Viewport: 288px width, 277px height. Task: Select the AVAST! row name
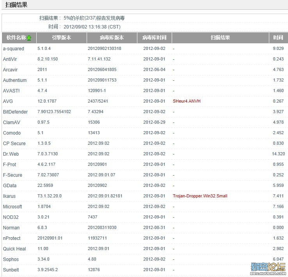click(11, 91)
